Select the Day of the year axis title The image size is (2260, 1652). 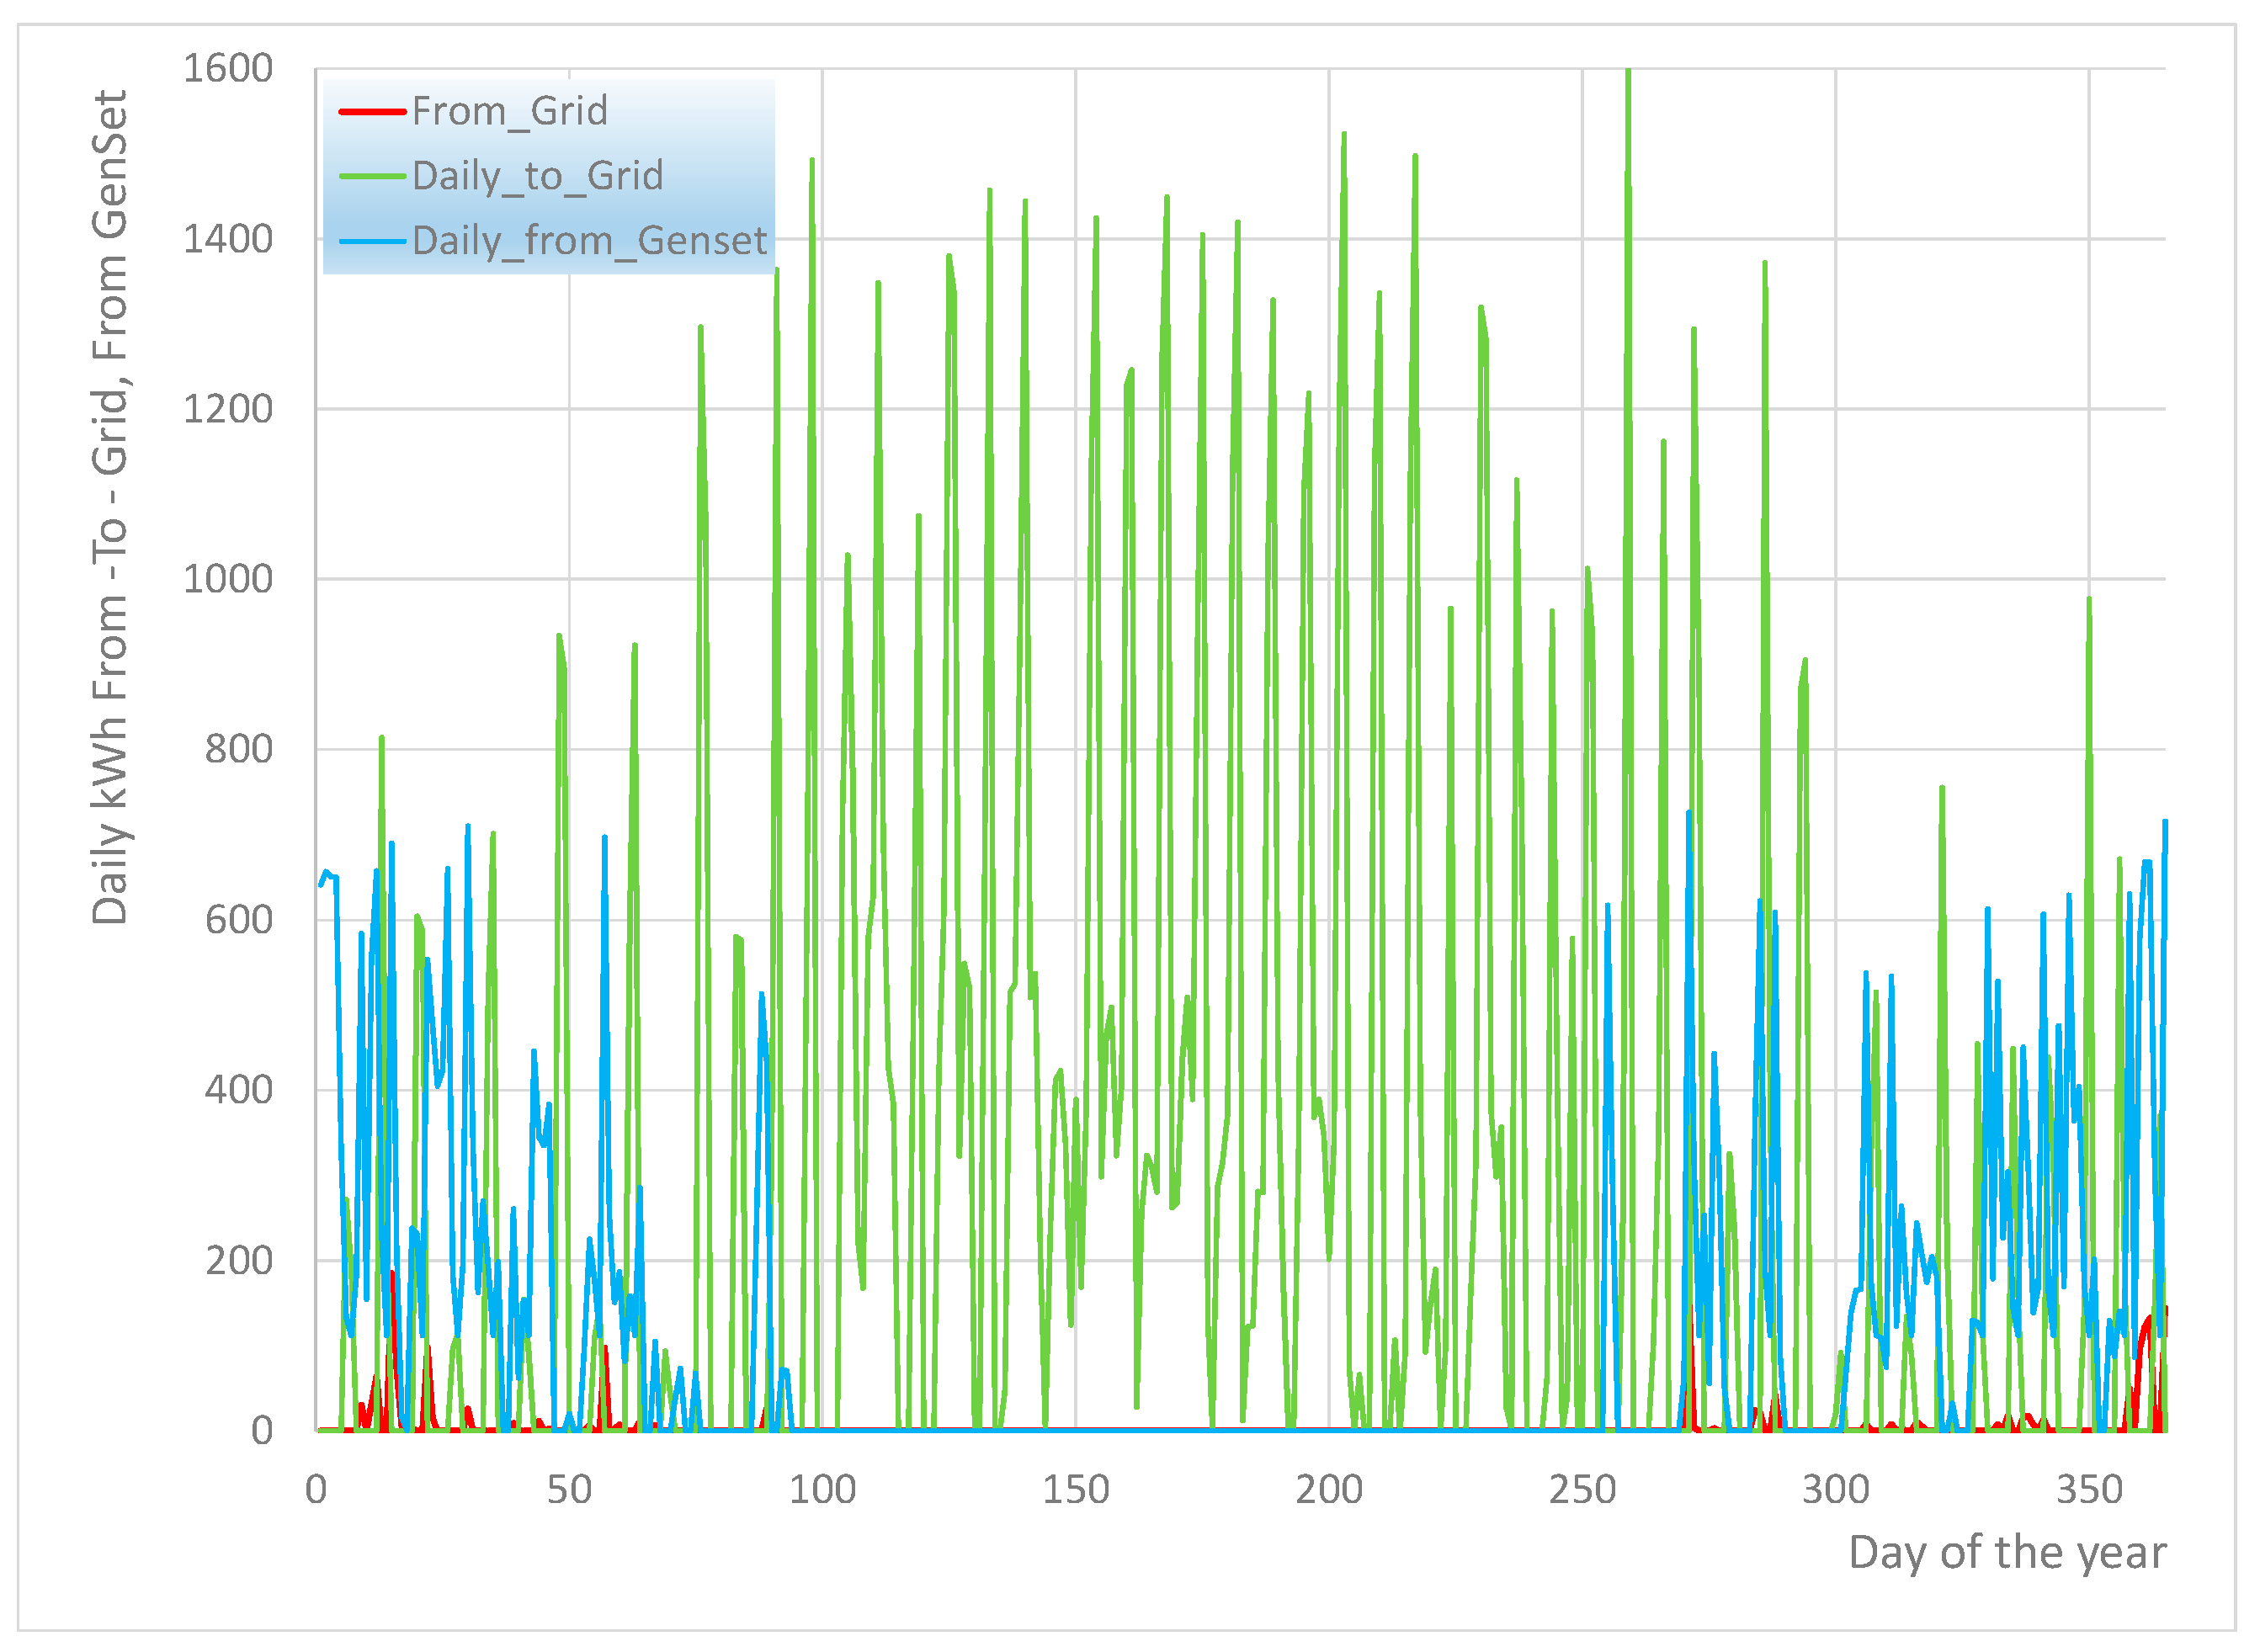(x=2006, y=1552)
